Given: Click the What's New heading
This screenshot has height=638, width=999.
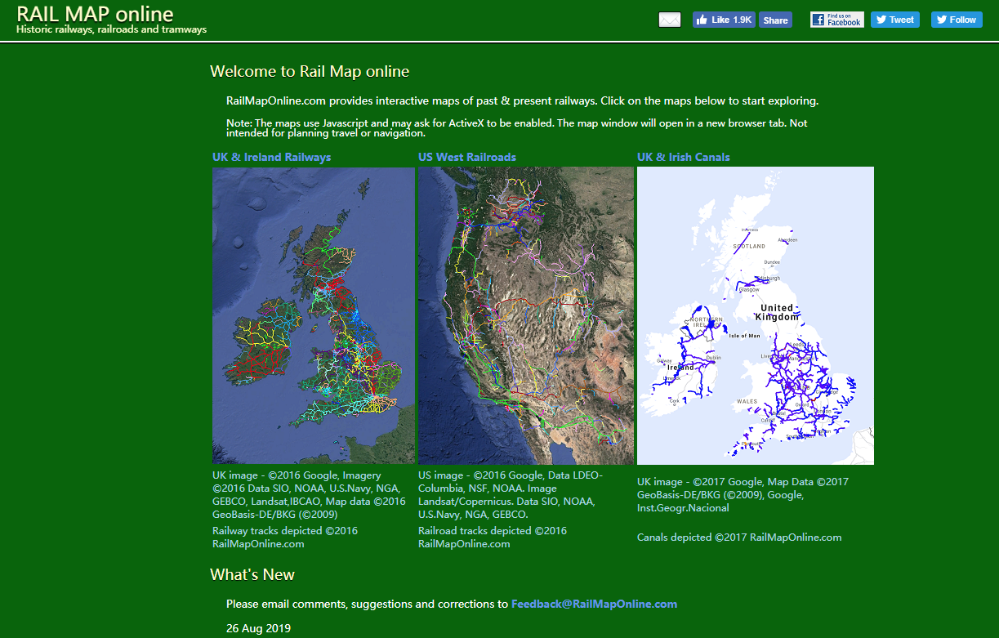Looking at the screenshot, I should [x=252, y=574].
